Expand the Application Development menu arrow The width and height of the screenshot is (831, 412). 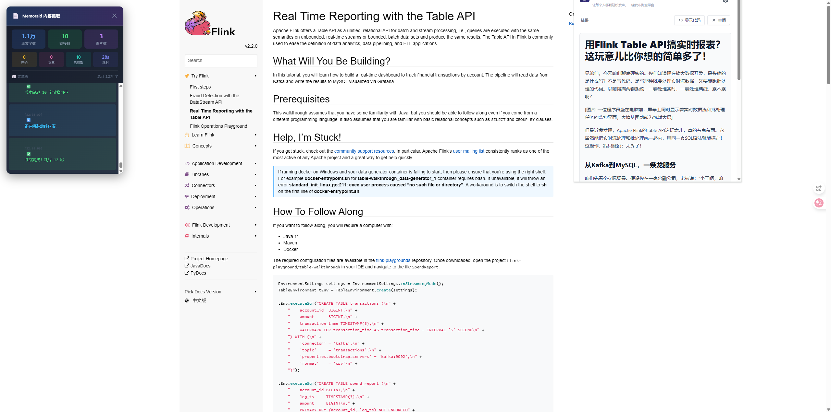click(255, 163)
